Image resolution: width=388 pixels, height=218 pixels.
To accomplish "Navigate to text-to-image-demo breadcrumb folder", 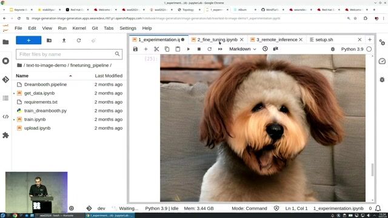I will click(46, 65).
